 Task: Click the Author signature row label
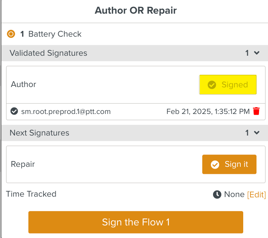click(24, 84)
